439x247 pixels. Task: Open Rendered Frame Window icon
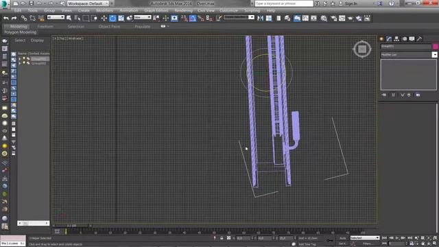342,19
